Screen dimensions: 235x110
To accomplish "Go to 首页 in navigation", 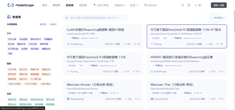I will [x=44, y=5].
